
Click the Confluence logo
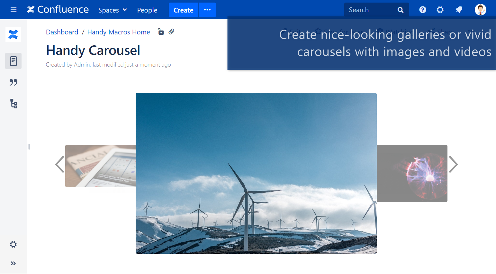pyautogui.click(x=58, y=10)
